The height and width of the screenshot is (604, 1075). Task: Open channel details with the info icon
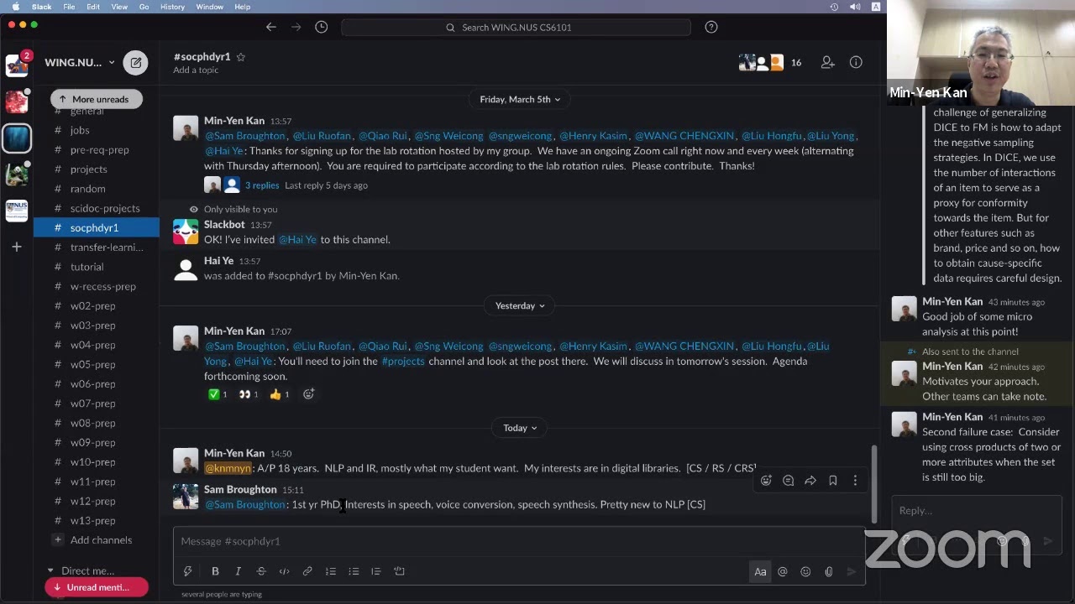(x=856, y=62)
